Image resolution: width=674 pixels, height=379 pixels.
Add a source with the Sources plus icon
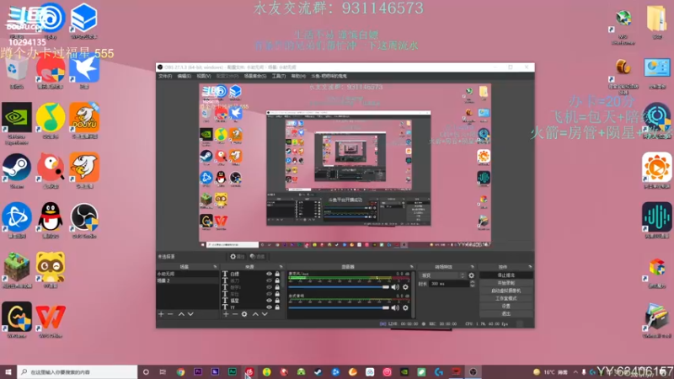pyautogui.click(x=226, y=314)
